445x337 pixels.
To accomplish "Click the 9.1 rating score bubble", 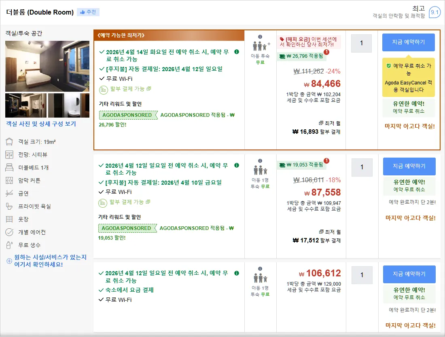I will coord(434,12).
